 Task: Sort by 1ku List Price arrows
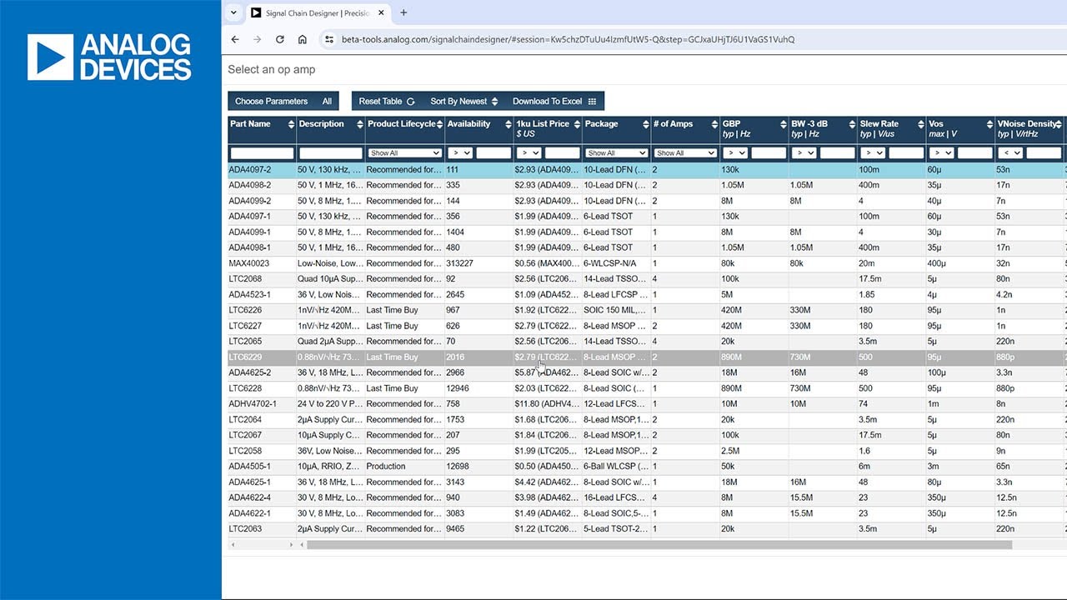pos(577,124)
